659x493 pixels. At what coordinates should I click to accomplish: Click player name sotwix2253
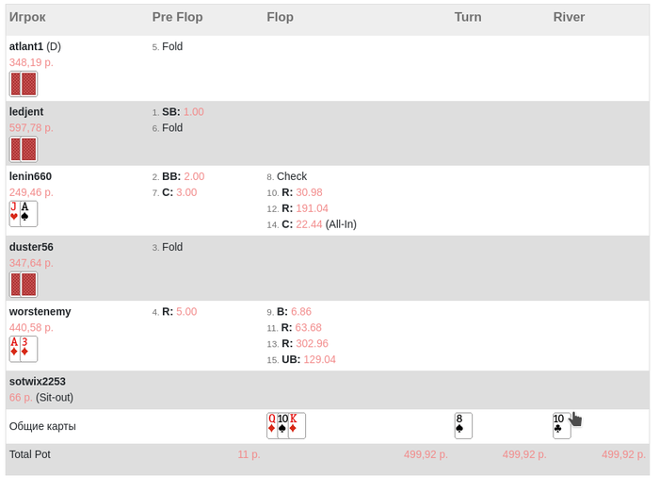coord(38,382)
